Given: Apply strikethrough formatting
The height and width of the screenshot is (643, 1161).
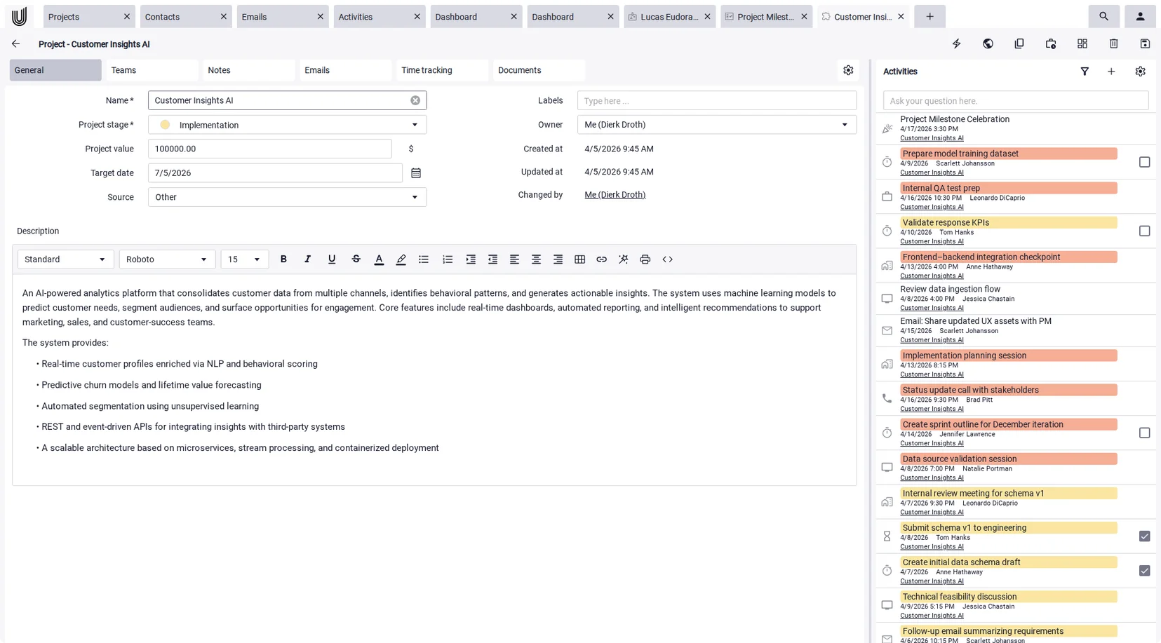Looking at the screenshot, I should tap(356, 259).
